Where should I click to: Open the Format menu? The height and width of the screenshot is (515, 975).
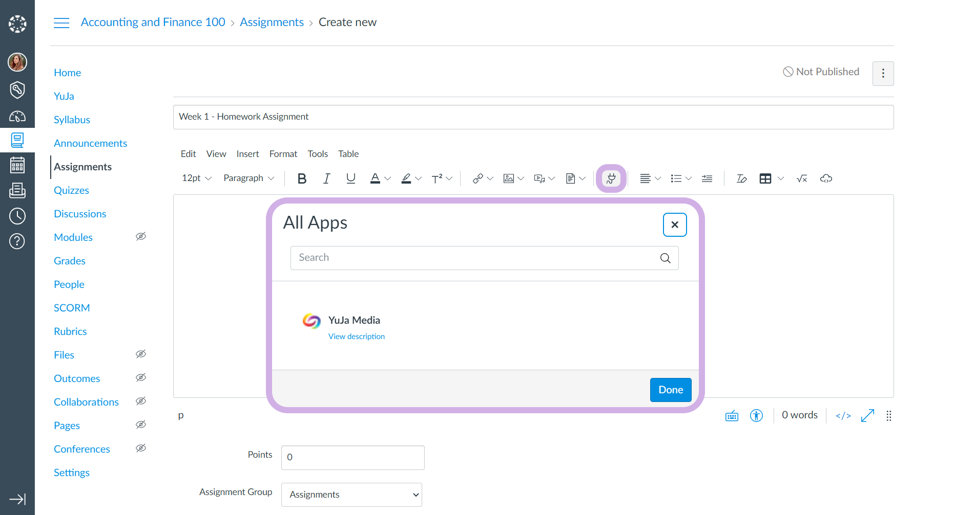point(283,154)
